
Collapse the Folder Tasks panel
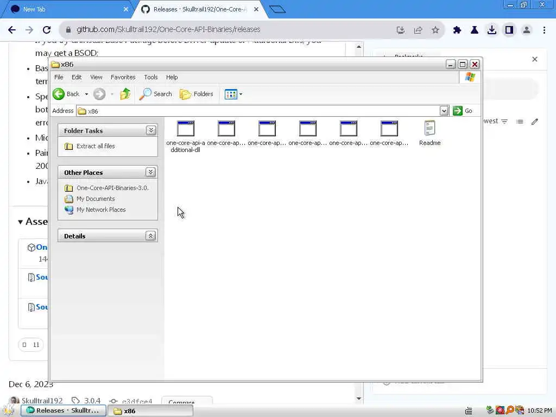pyautogui.click(x=151, y=130)
